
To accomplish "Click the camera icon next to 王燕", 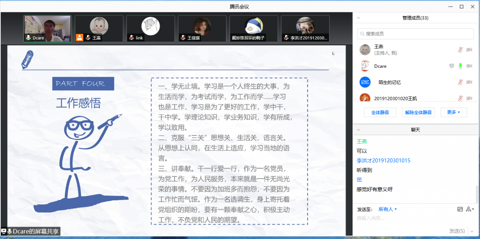I will tap(469, 50).
